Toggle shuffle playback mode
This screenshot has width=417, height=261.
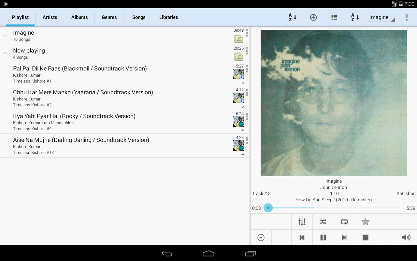point(323,222)
